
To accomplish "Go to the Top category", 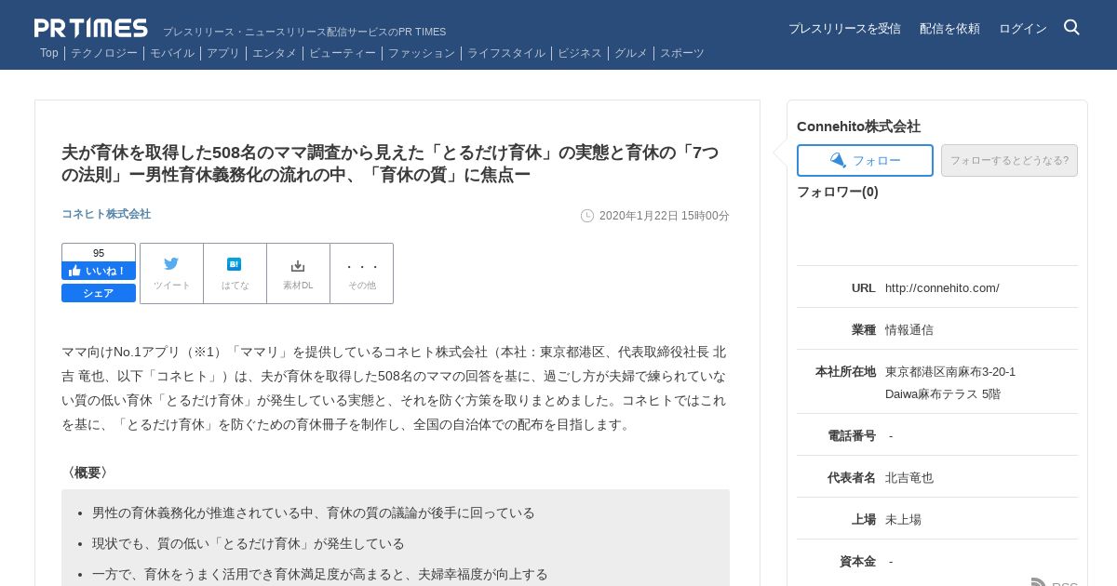I will click(49, 53).
